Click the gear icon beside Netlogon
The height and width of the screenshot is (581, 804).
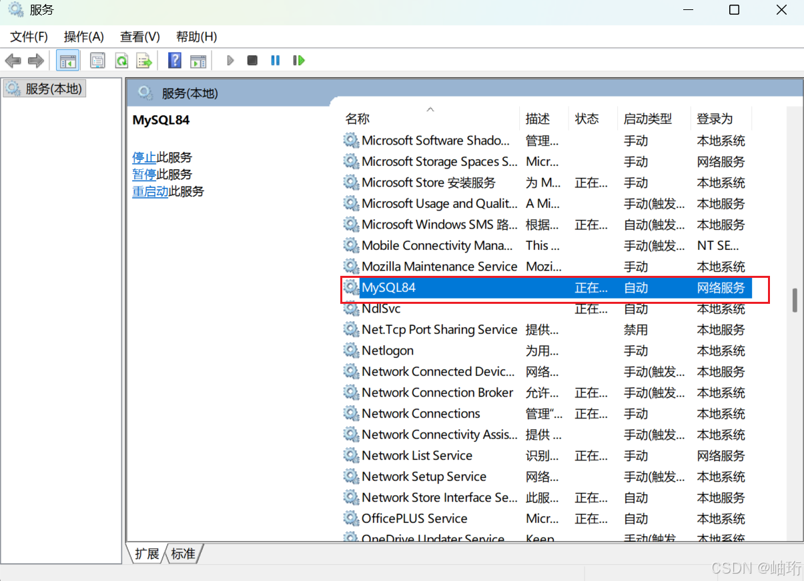[x=351, y=350]
